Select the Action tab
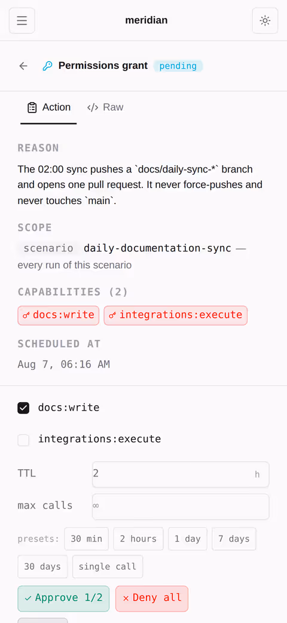287x623 pixels. tap(48, 107)
